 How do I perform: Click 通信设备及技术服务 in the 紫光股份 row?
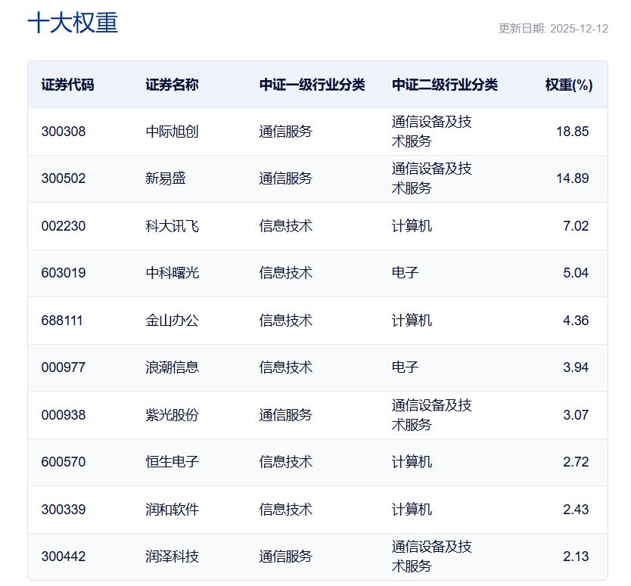click(432, 415)
